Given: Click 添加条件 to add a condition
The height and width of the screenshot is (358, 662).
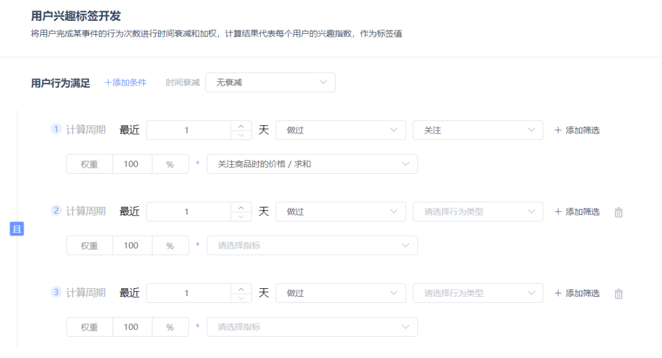Looking at the screenshot, I should tap(126, 83).
